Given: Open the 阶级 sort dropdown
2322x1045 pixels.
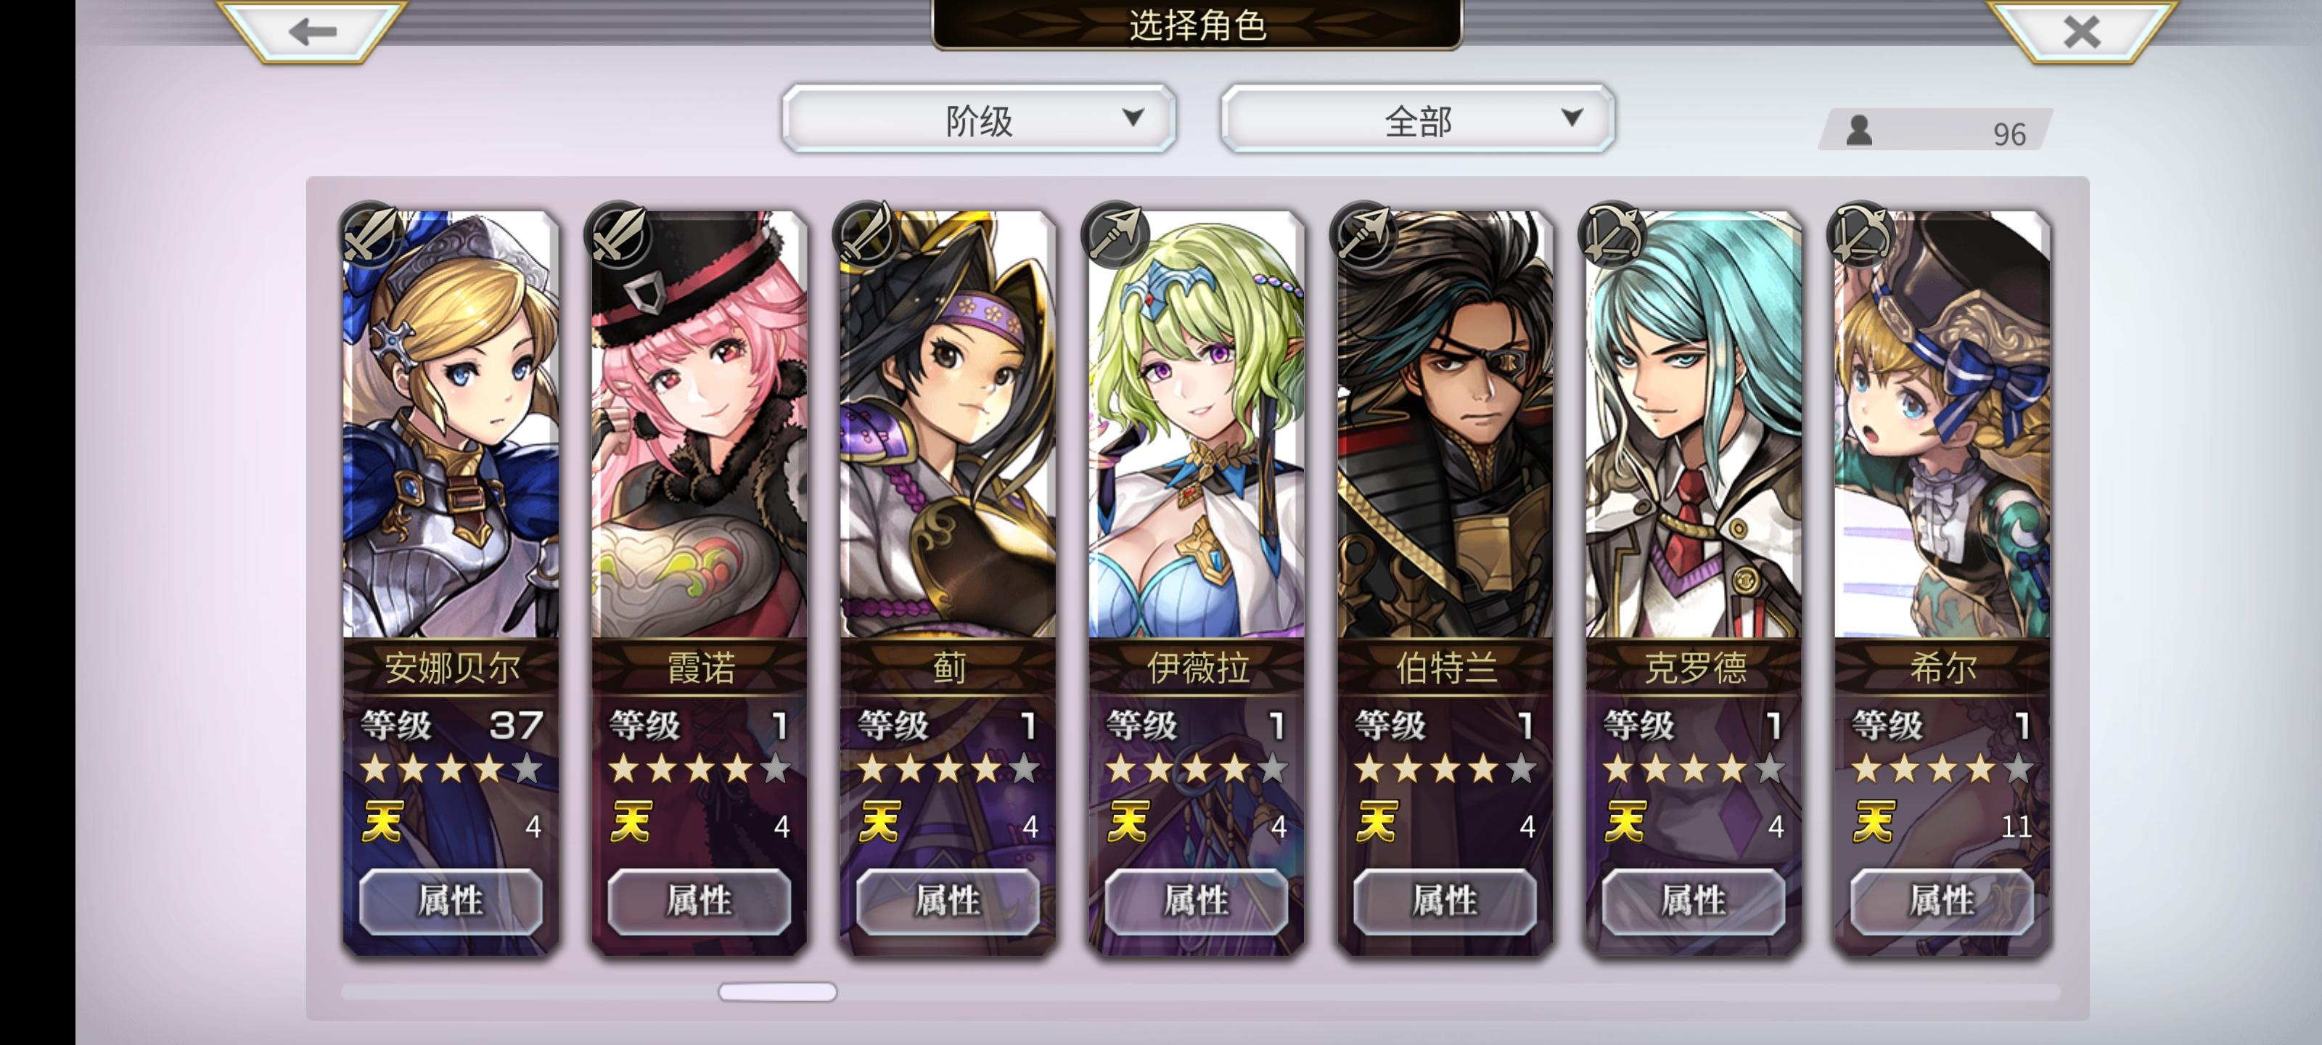Looking at the screenshot, I should pos(979,119).
